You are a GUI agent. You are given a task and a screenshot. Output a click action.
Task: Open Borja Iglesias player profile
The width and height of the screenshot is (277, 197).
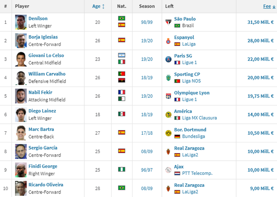click(43, 37)
